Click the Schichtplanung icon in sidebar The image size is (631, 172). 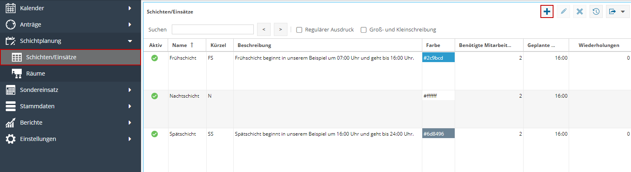point(11,41)
